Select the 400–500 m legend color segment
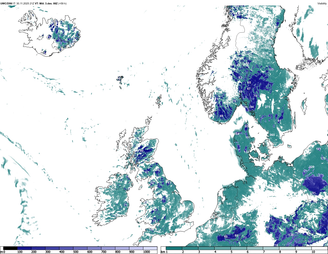The width and height of the screenshot is (328, 254). (66, 248)
